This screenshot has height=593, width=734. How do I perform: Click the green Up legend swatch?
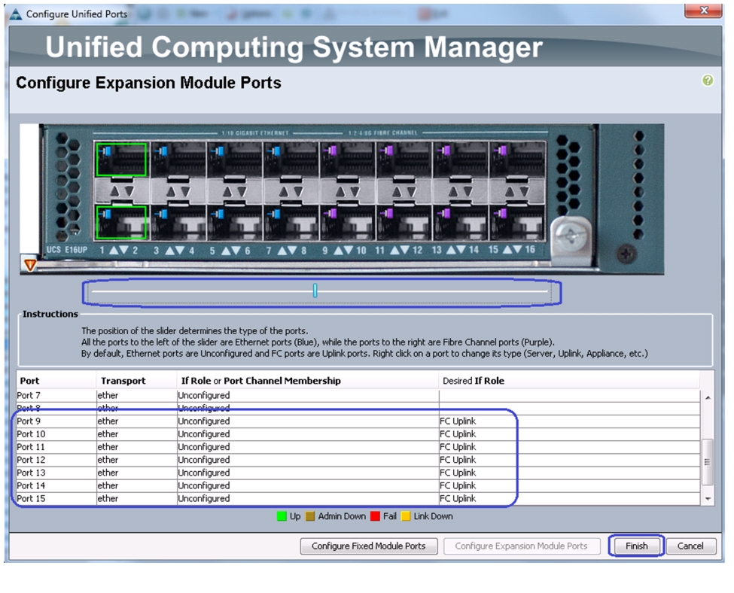coord(282,516)
